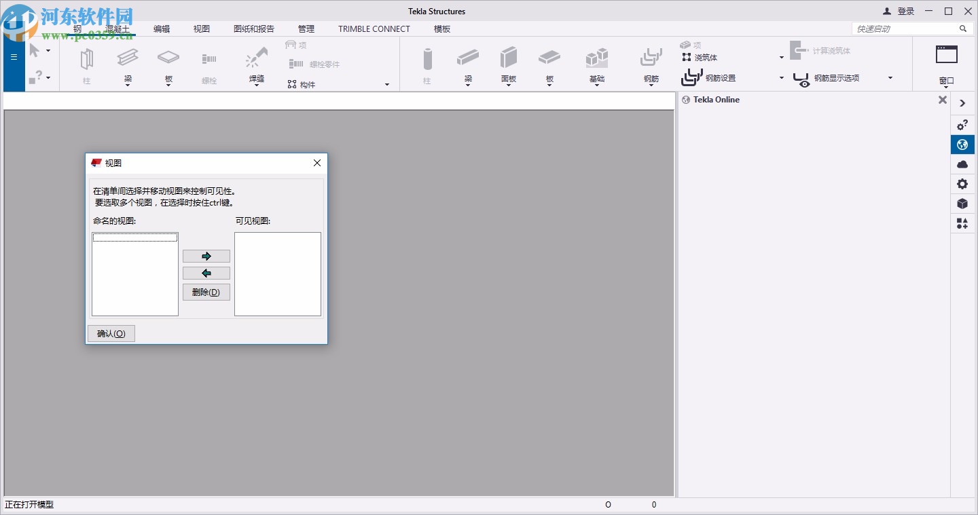Screen dimensions: 978x515
Task: Select the steel column (柱) tool
Action: (x=87, y=64)
